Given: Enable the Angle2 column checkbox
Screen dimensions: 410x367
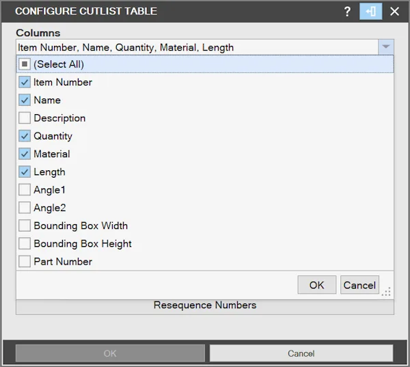Looking at the screenshot, I should click(25, 208).
